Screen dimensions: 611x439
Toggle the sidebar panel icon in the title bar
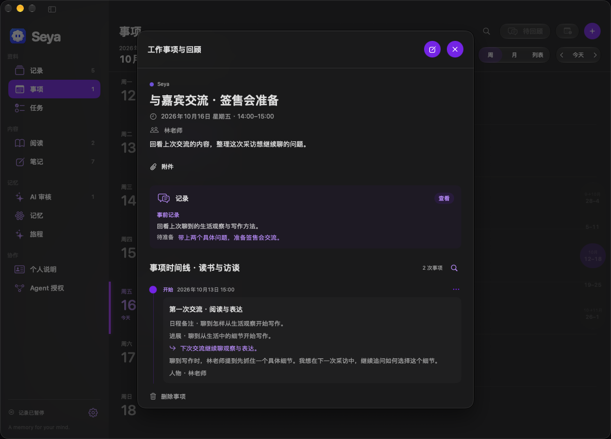coord(52,9)
